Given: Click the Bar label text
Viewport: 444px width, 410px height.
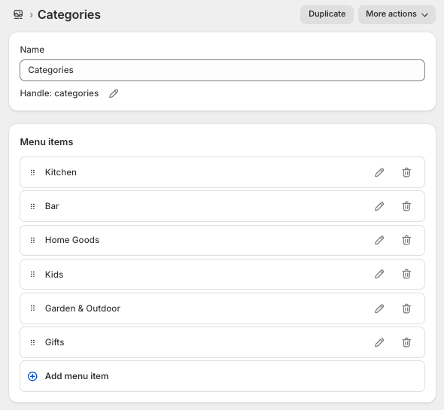Looking at the screenshot, I should point(52,206).
